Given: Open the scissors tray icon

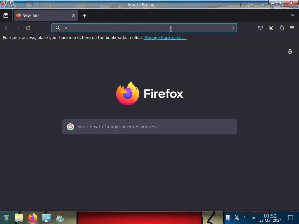Looking at the screenshot, I should (237, 218).
